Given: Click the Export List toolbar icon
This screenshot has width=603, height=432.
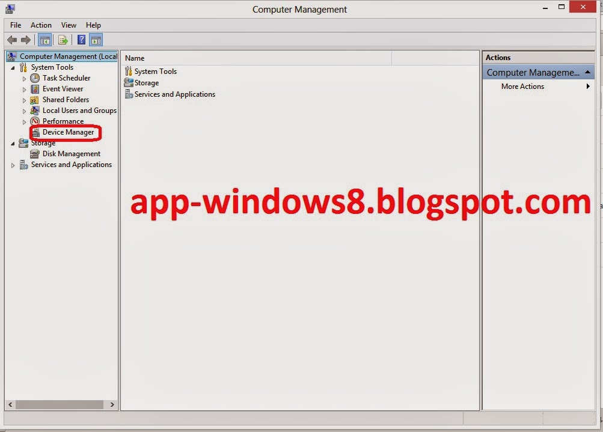Looking at the screenshot, I should pos(63,40).
